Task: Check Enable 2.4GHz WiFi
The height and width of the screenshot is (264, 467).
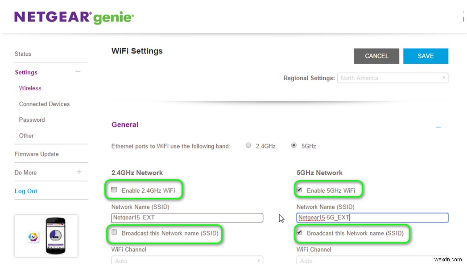Action: pos(114,189)
